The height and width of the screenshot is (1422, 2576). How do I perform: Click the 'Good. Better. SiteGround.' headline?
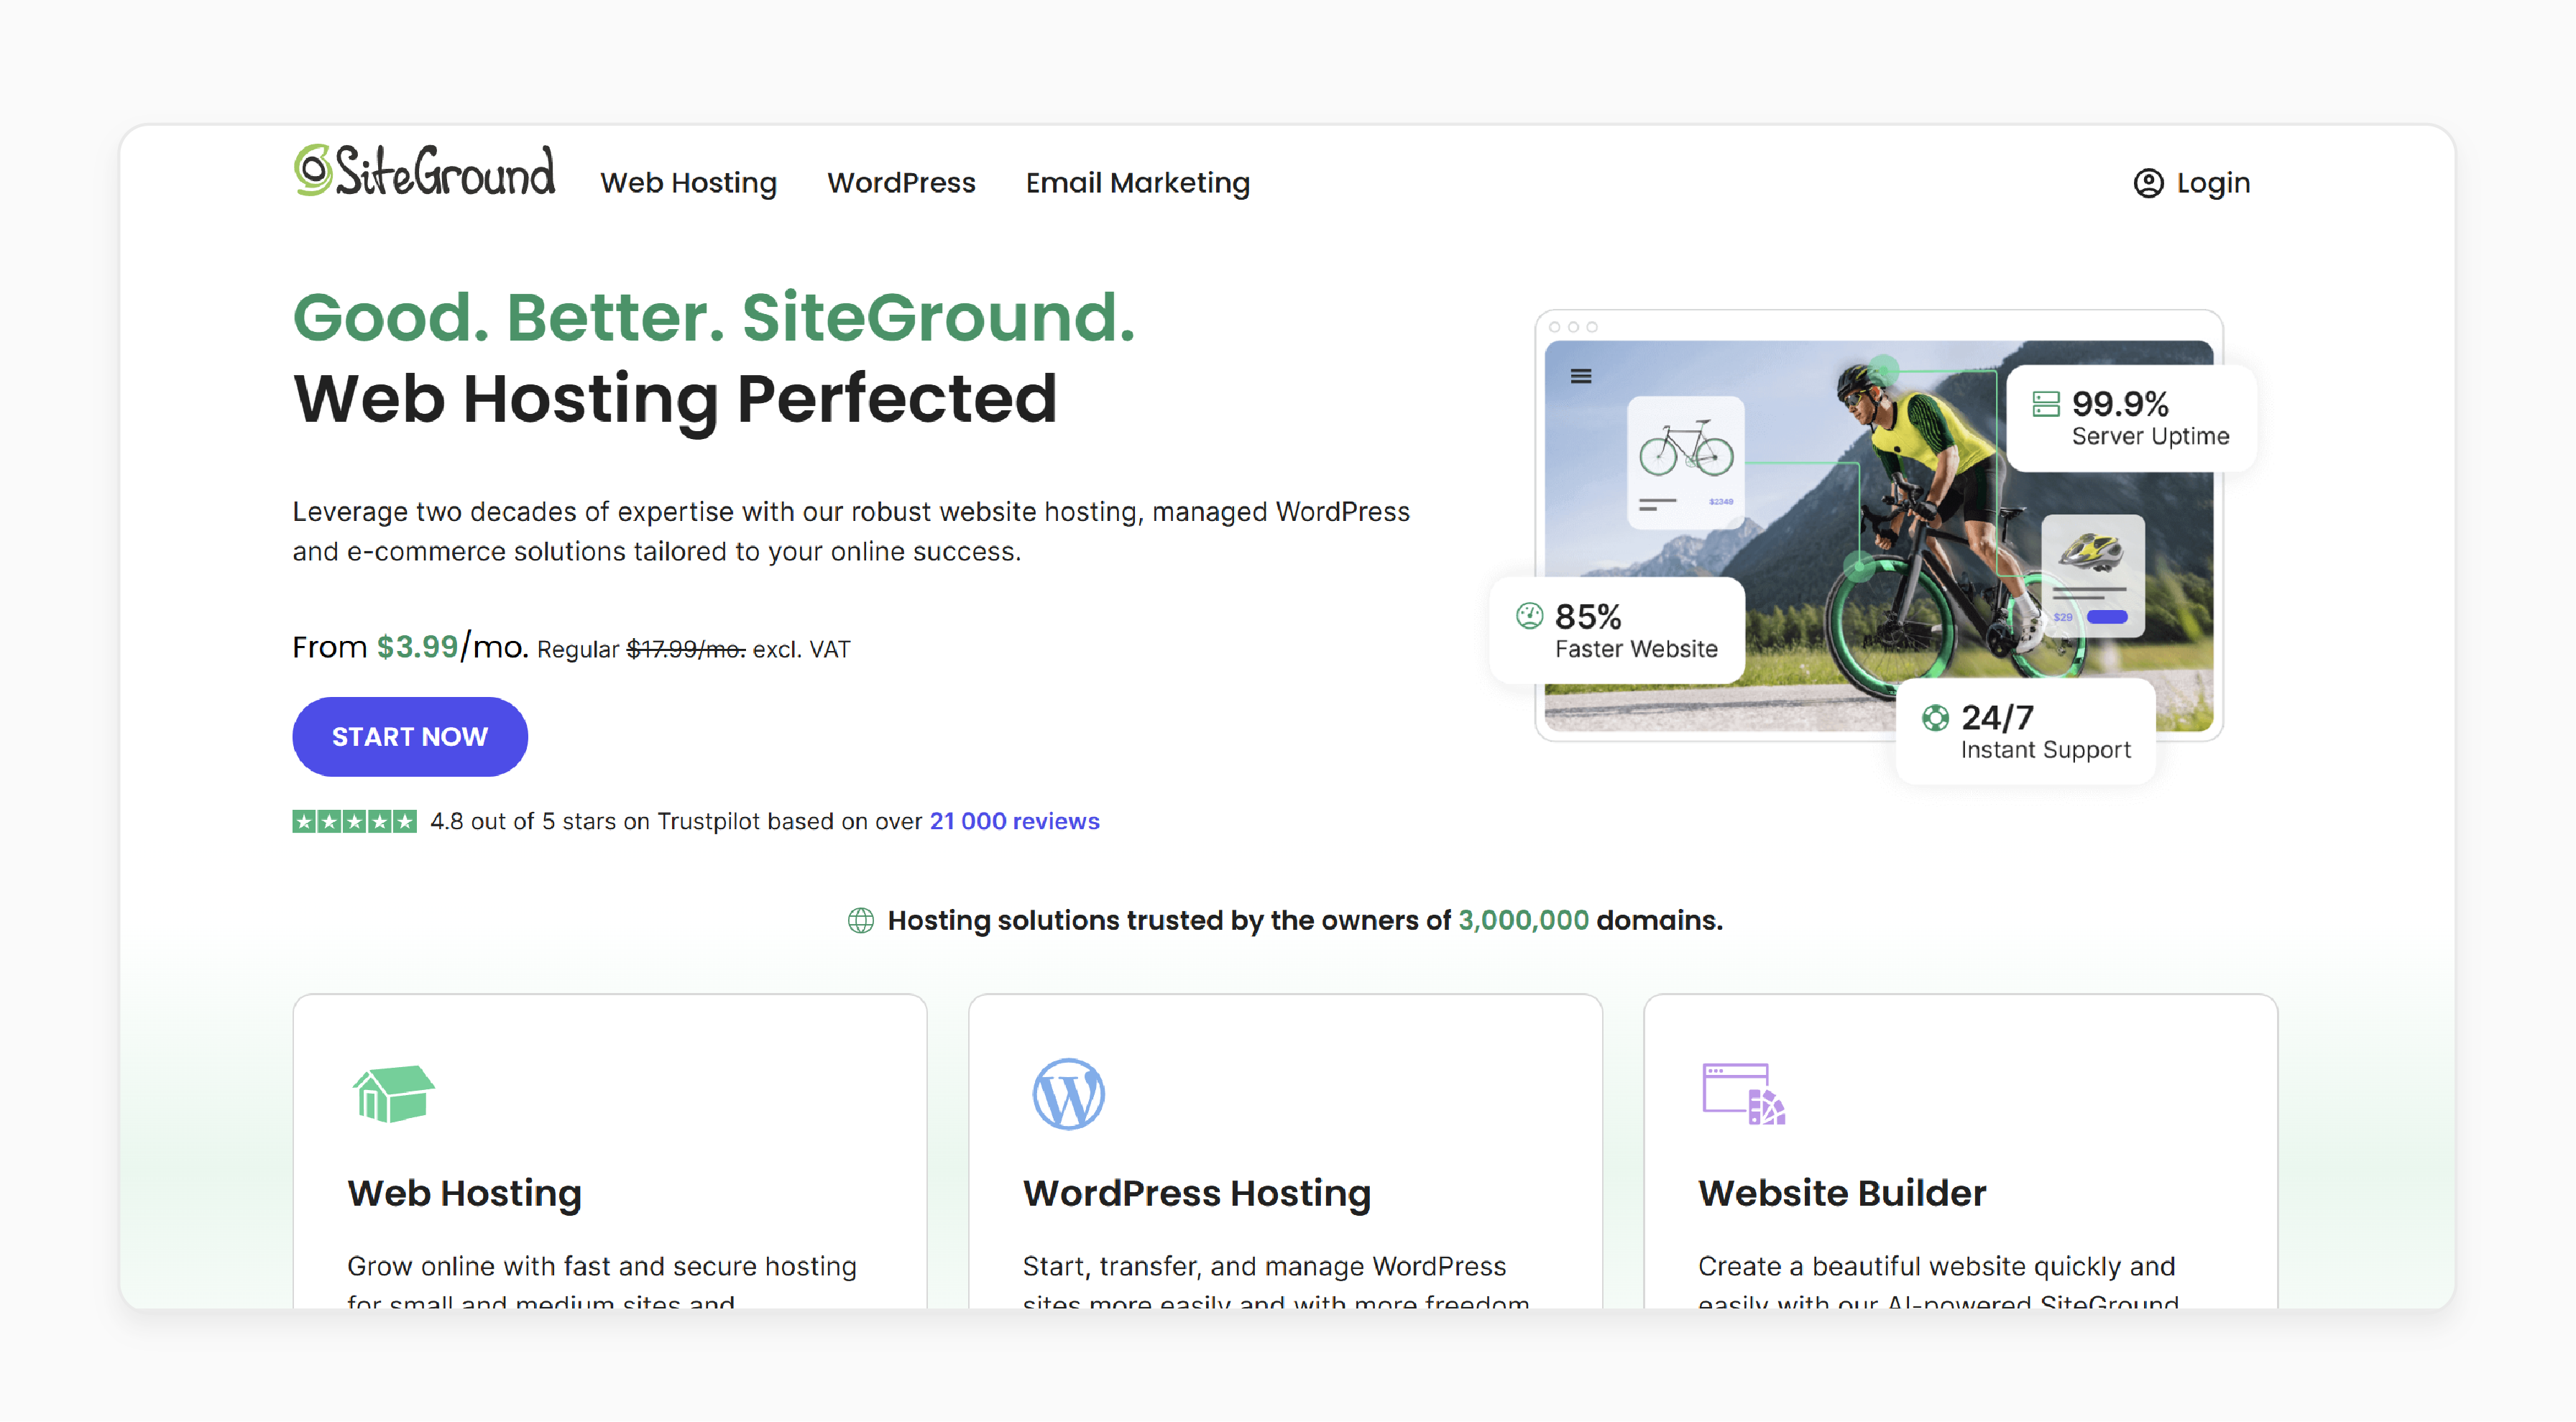click(714, 317)
